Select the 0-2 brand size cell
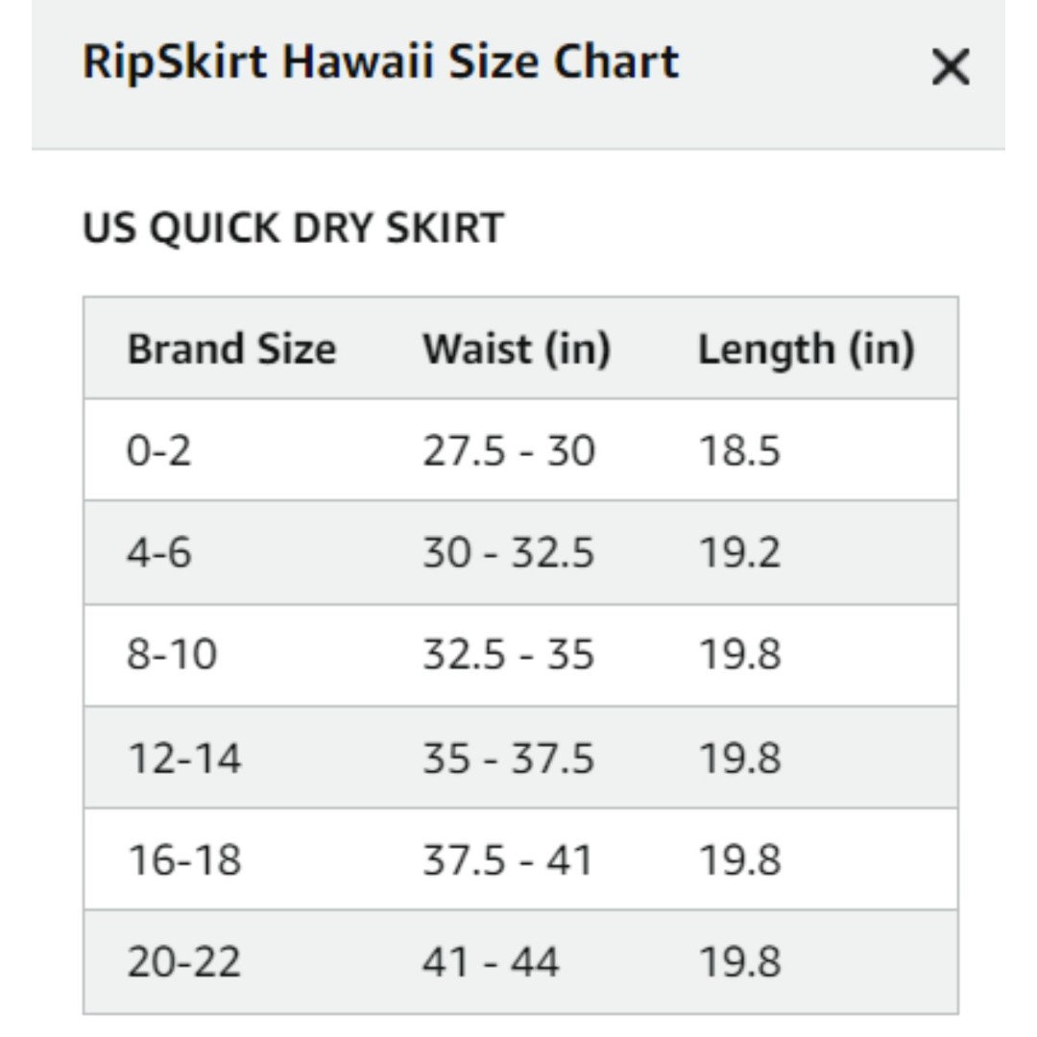The image size is (1037, 1037). click(x=158, y=451)
